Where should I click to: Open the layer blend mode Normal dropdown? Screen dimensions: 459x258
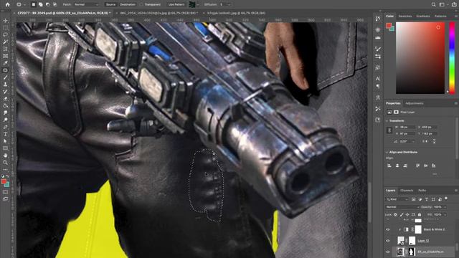(402, 207)
